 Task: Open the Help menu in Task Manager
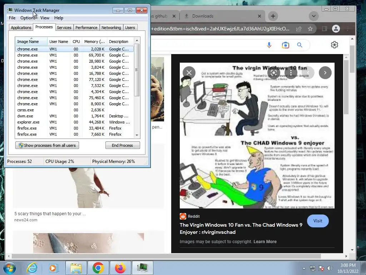(59, 18)
